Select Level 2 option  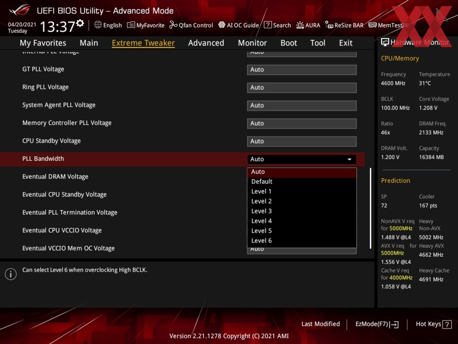302,201
